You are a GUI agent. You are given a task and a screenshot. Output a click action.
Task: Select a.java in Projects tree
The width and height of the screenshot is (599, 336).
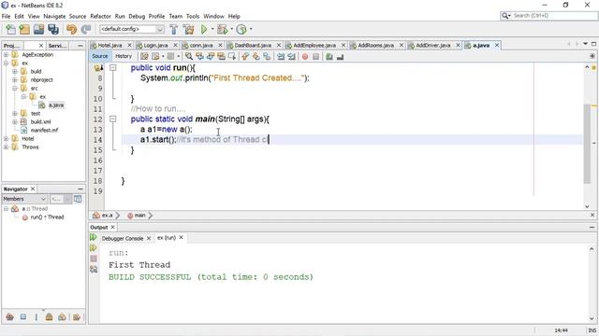(56, 105)
